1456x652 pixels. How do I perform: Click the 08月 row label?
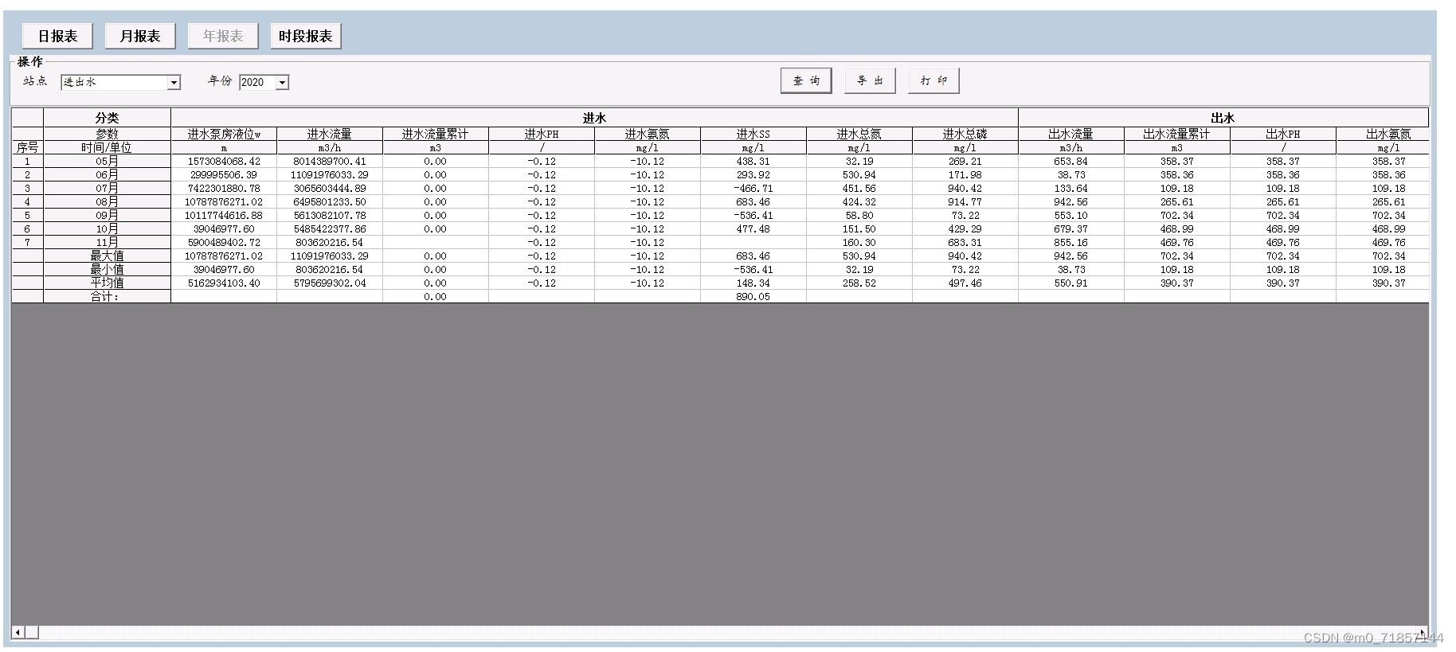[107, 202]
